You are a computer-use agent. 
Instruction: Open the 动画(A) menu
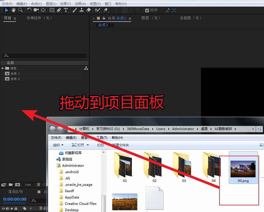tap(80, 4)
